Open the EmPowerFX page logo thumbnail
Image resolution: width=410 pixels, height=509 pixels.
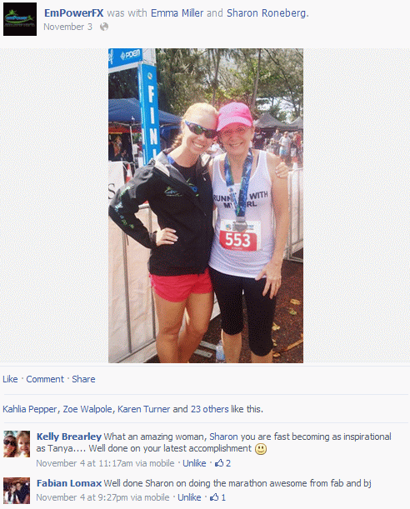click(20, 19)
